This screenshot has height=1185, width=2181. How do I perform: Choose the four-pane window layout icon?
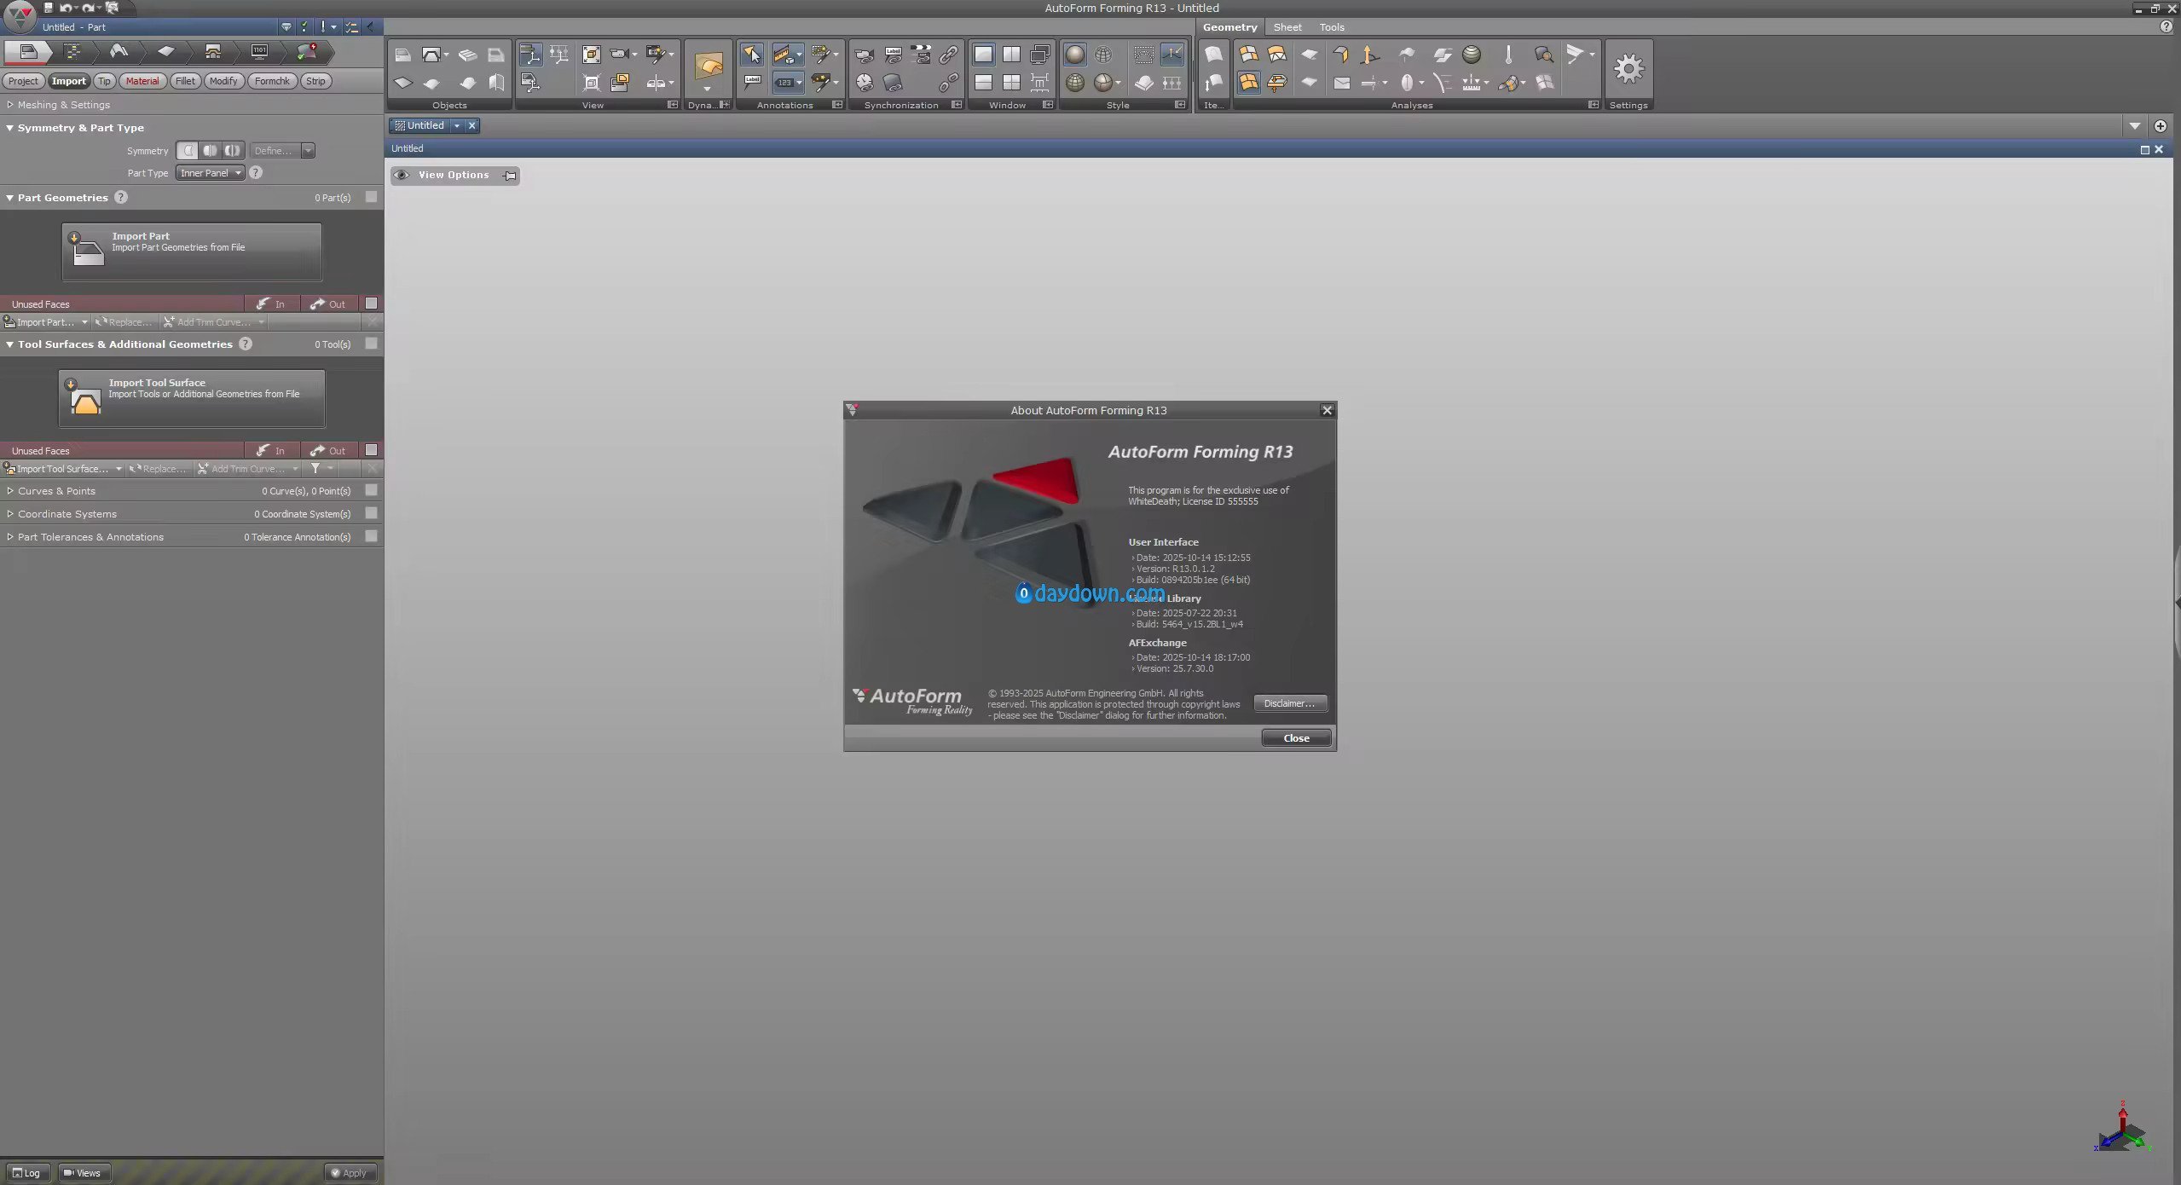(1011, 83)
